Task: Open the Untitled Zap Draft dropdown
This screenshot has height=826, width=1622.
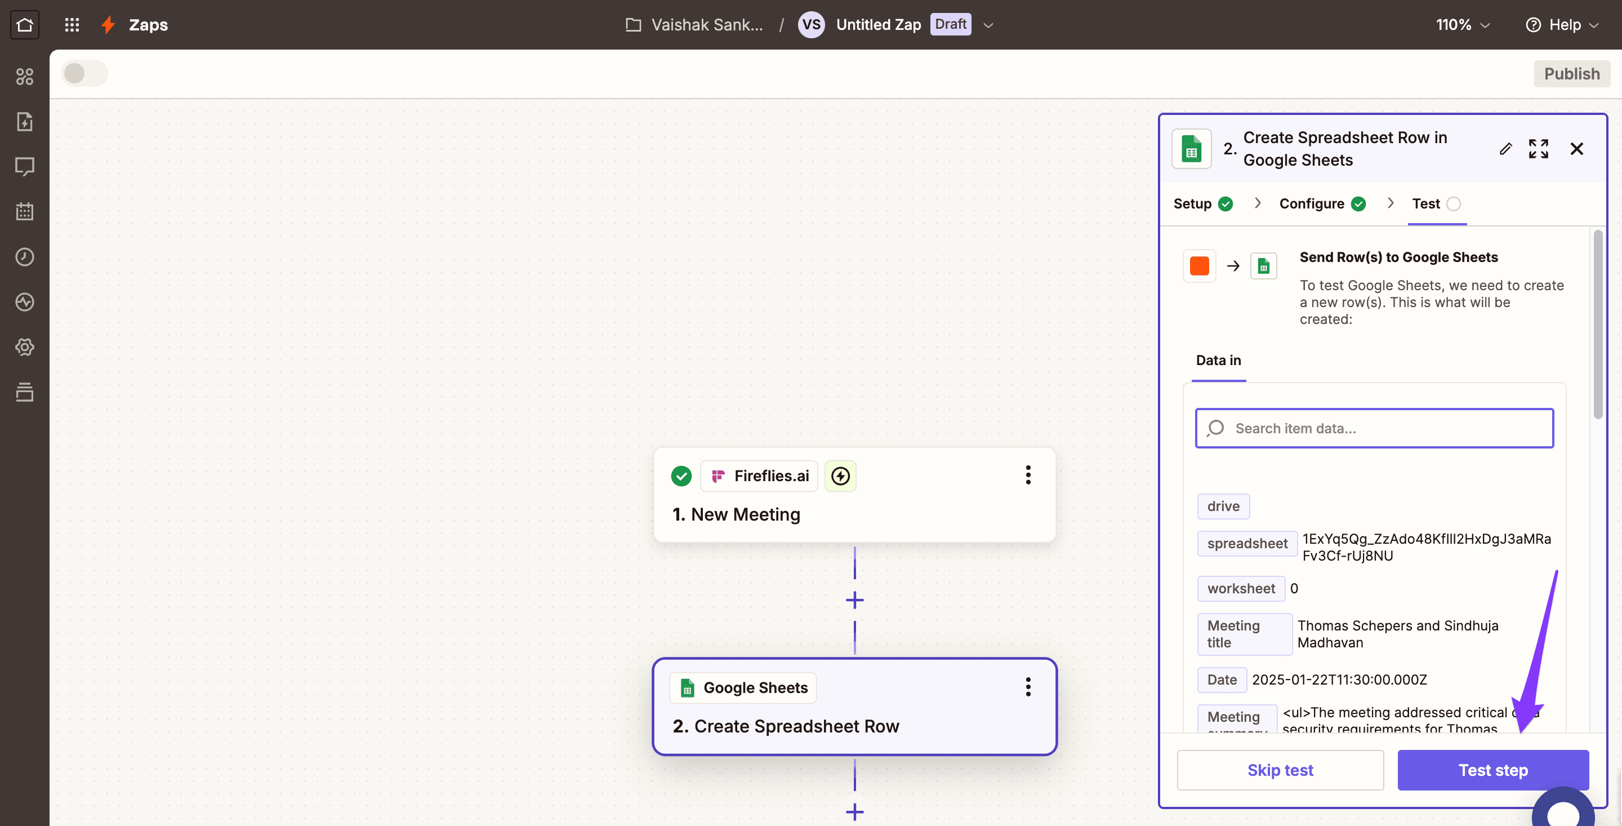Action: (x=988, y=25)
